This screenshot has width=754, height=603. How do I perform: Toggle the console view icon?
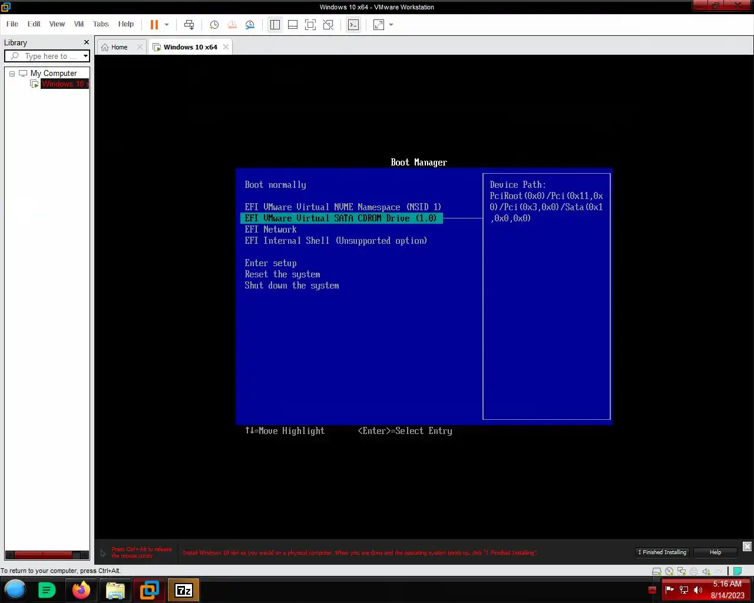353,25
